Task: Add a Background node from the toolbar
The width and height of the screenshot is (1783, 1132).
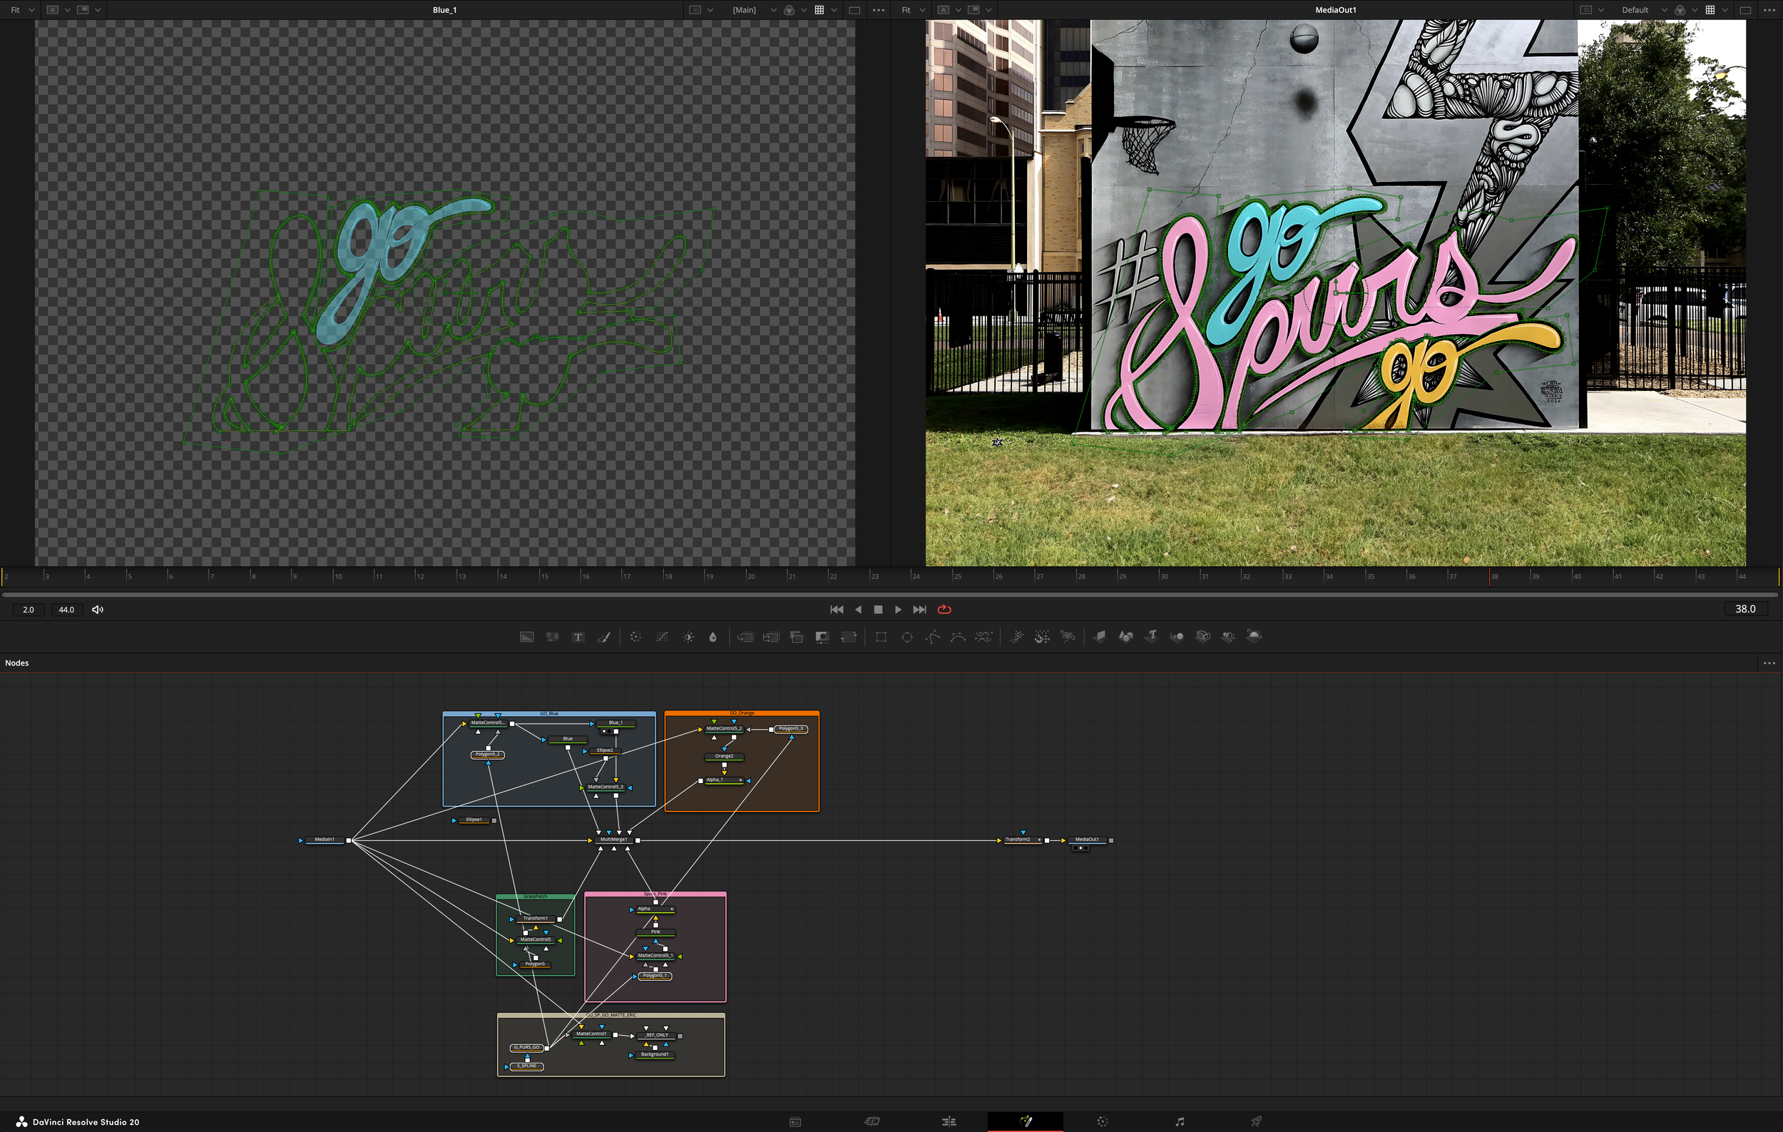Action: [x=526, y=637]
